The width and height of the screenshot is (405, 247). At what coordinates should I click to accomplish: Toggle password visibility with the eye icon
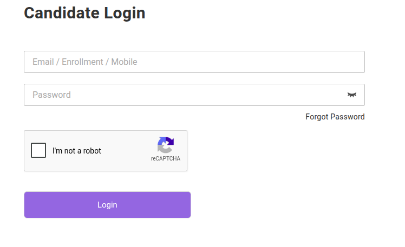click(x=351, y=95)
